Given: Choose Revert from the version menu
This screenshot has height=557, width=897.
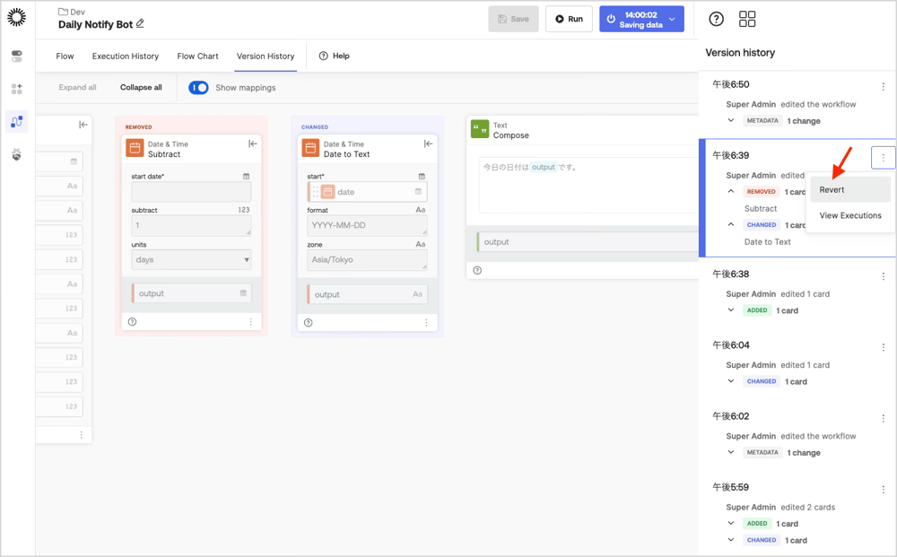Looking at the screenshot, I should 850,190.
